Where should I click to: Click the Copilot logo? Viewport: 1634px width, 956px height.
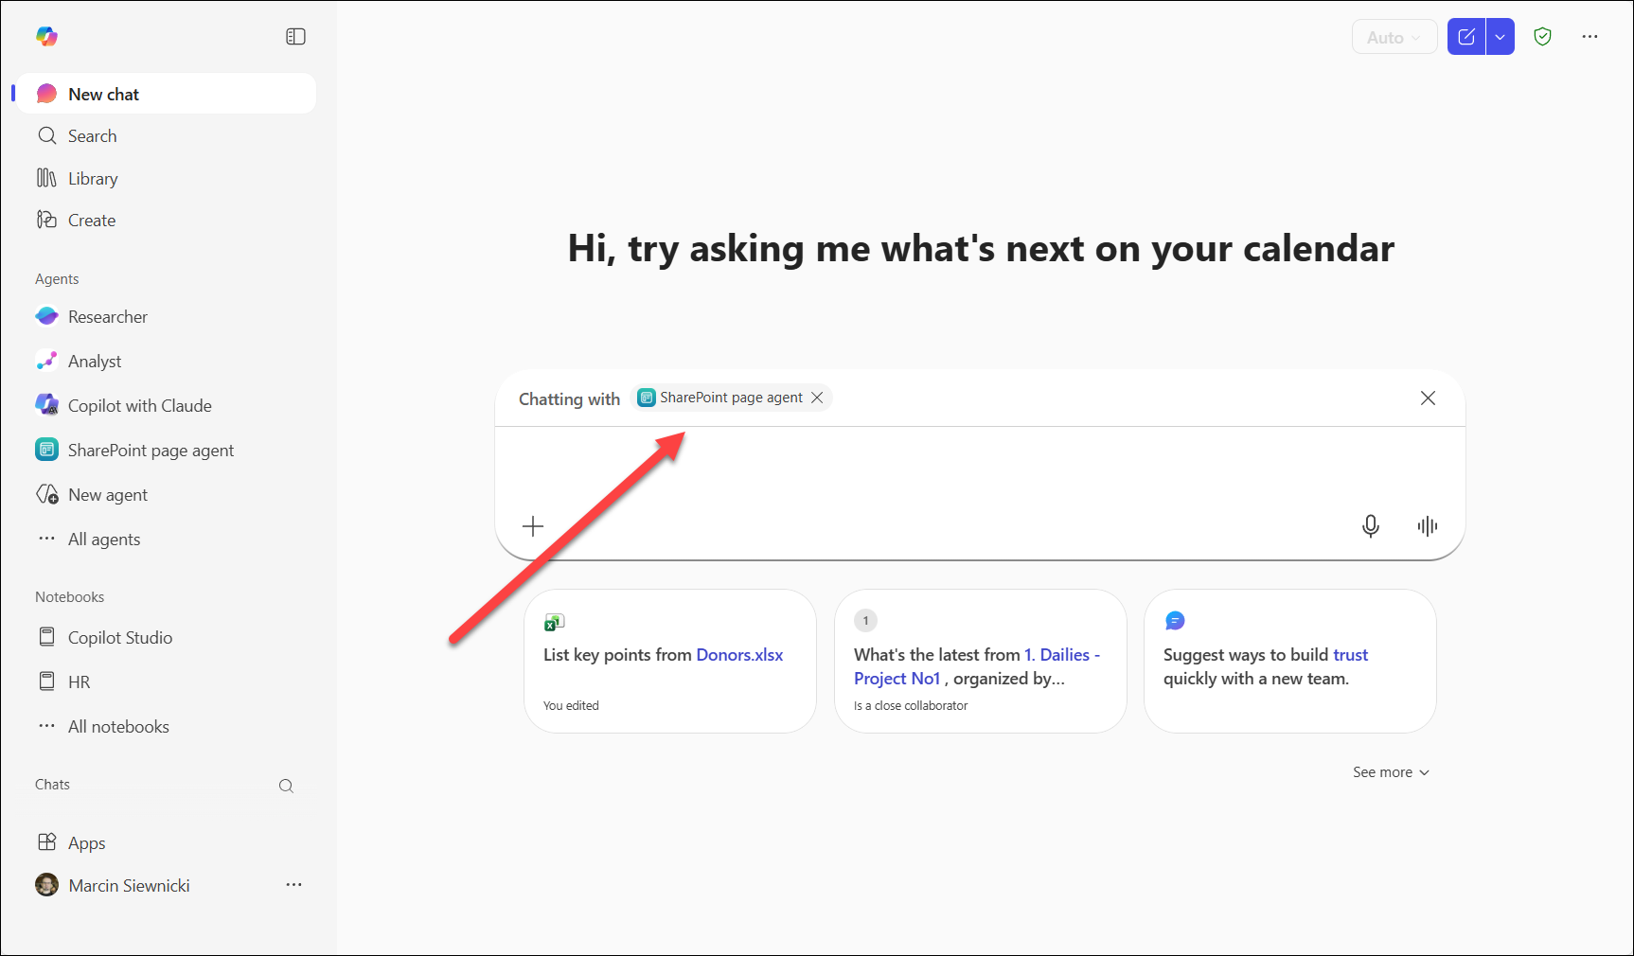point(46,37)
